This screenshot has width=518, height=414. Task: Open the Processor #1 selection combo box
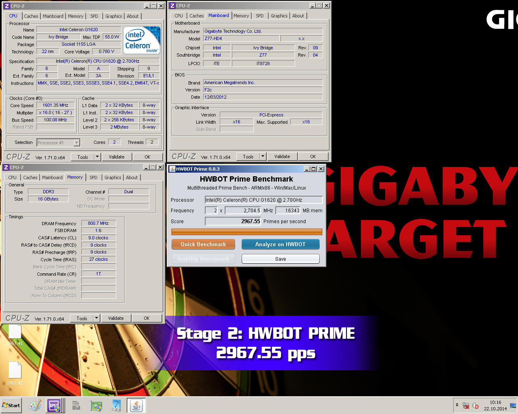(58, 143)
